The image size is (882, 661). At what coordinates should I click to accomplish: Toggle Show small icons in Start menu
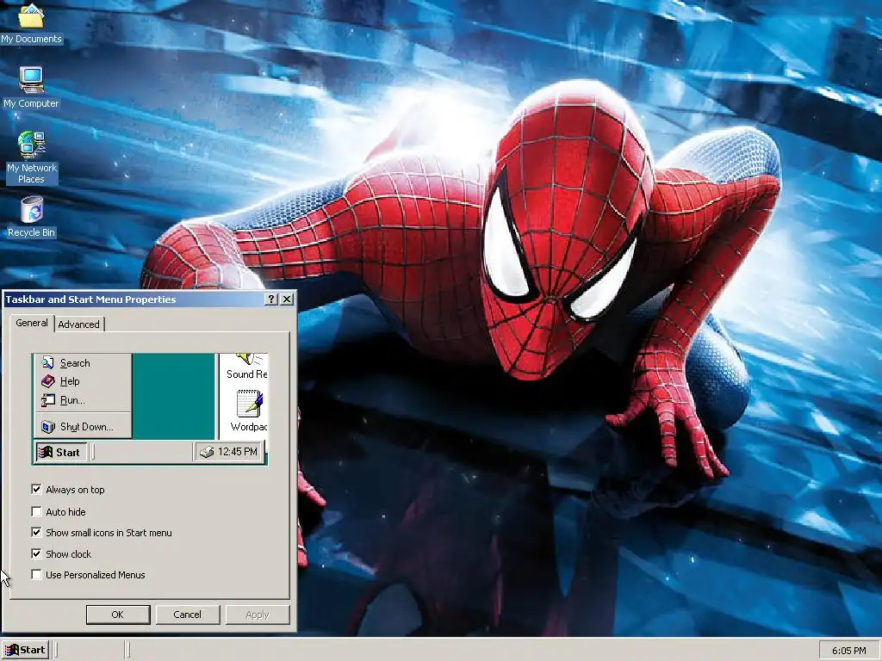pos(36,532)
